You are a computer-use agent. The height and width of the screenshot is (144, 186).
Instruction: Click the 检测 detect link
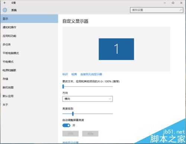[x=74, y=74]
